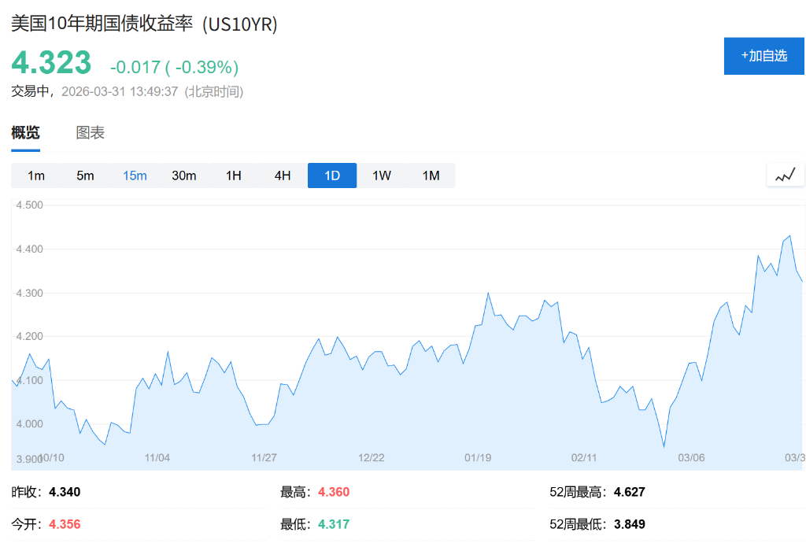Select the 1D timeframe
The width and height of the screenshot is (806, 547).
point(332,175)
